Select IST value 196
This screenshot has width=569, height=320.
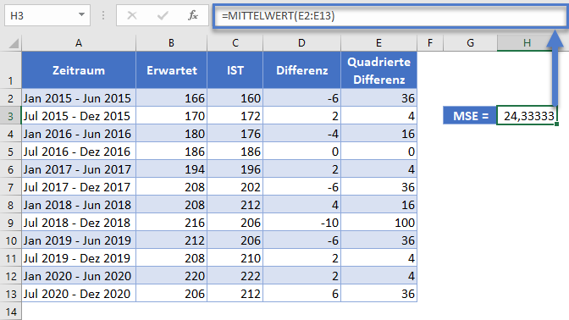(235, 169)
